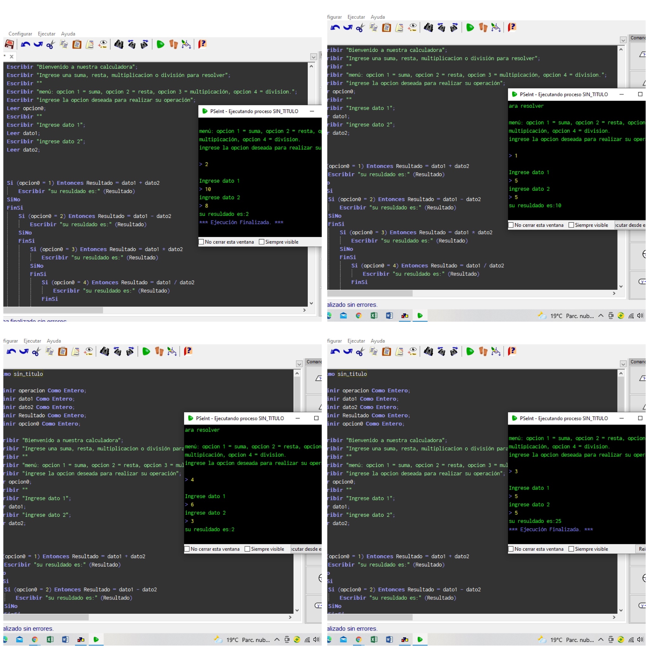The height and width of the screenshot is (649, 649).
Task: Expand tab dropdown beside Comandos above result 25 run
Action: click(x=623, y=364)
